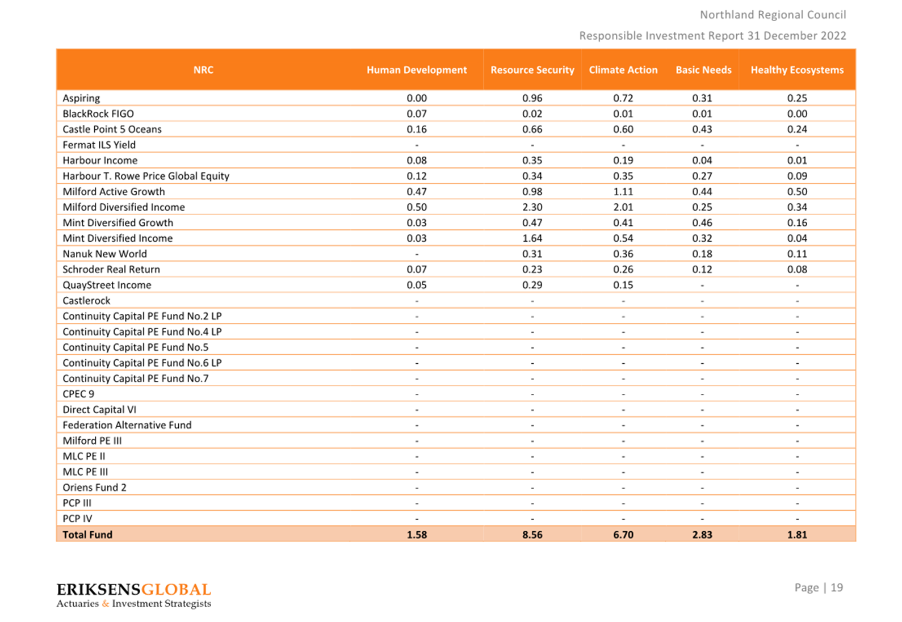The height and width of the screenshot is (622, 902).
Task: Click Castle Point 5 Oceans fund name
Action: 112,129
